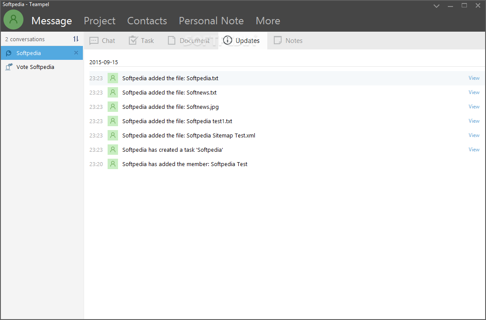This screenshot has width=486, height=320.
Task: Click 'Softpedia added the file: Softpedia test1.txt'
Action: point(177,121)
